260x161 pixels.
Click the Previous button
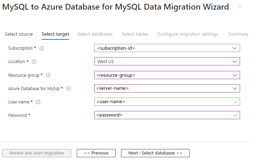tap(96, 153)
